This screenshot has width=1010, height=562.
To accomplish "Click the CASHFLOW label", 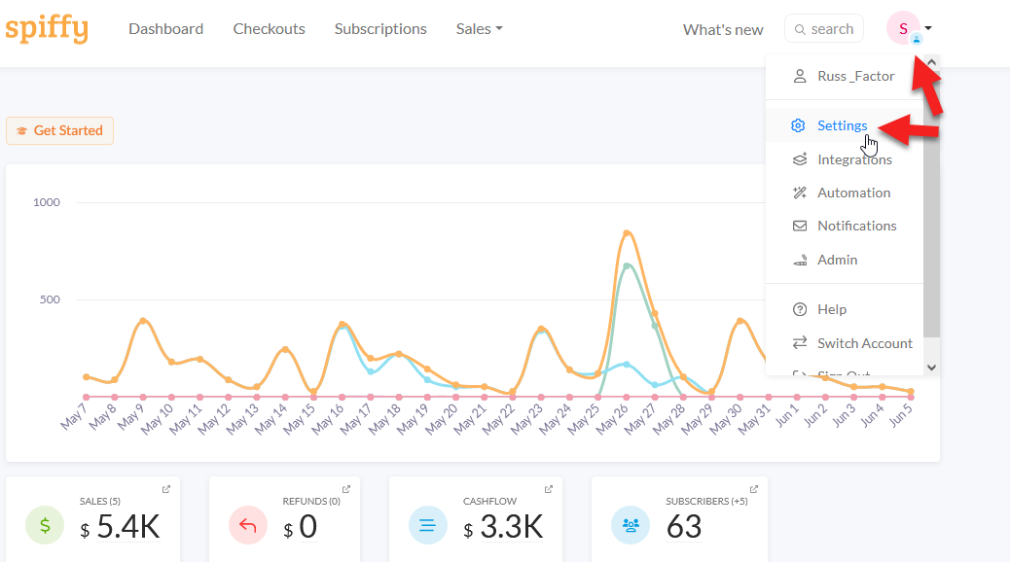I will coord(489,501).
